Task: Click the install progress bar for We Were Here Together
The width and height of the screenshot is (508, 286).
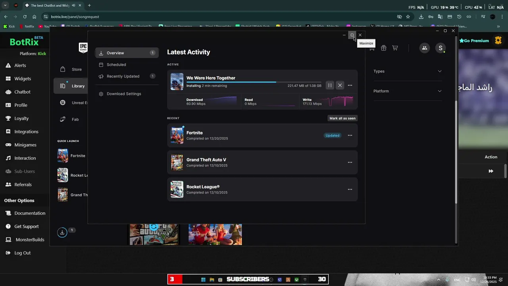Action: tap(254, 82)
